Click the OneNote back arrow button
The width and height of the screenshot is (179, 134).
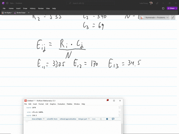(x=7, y=3)
